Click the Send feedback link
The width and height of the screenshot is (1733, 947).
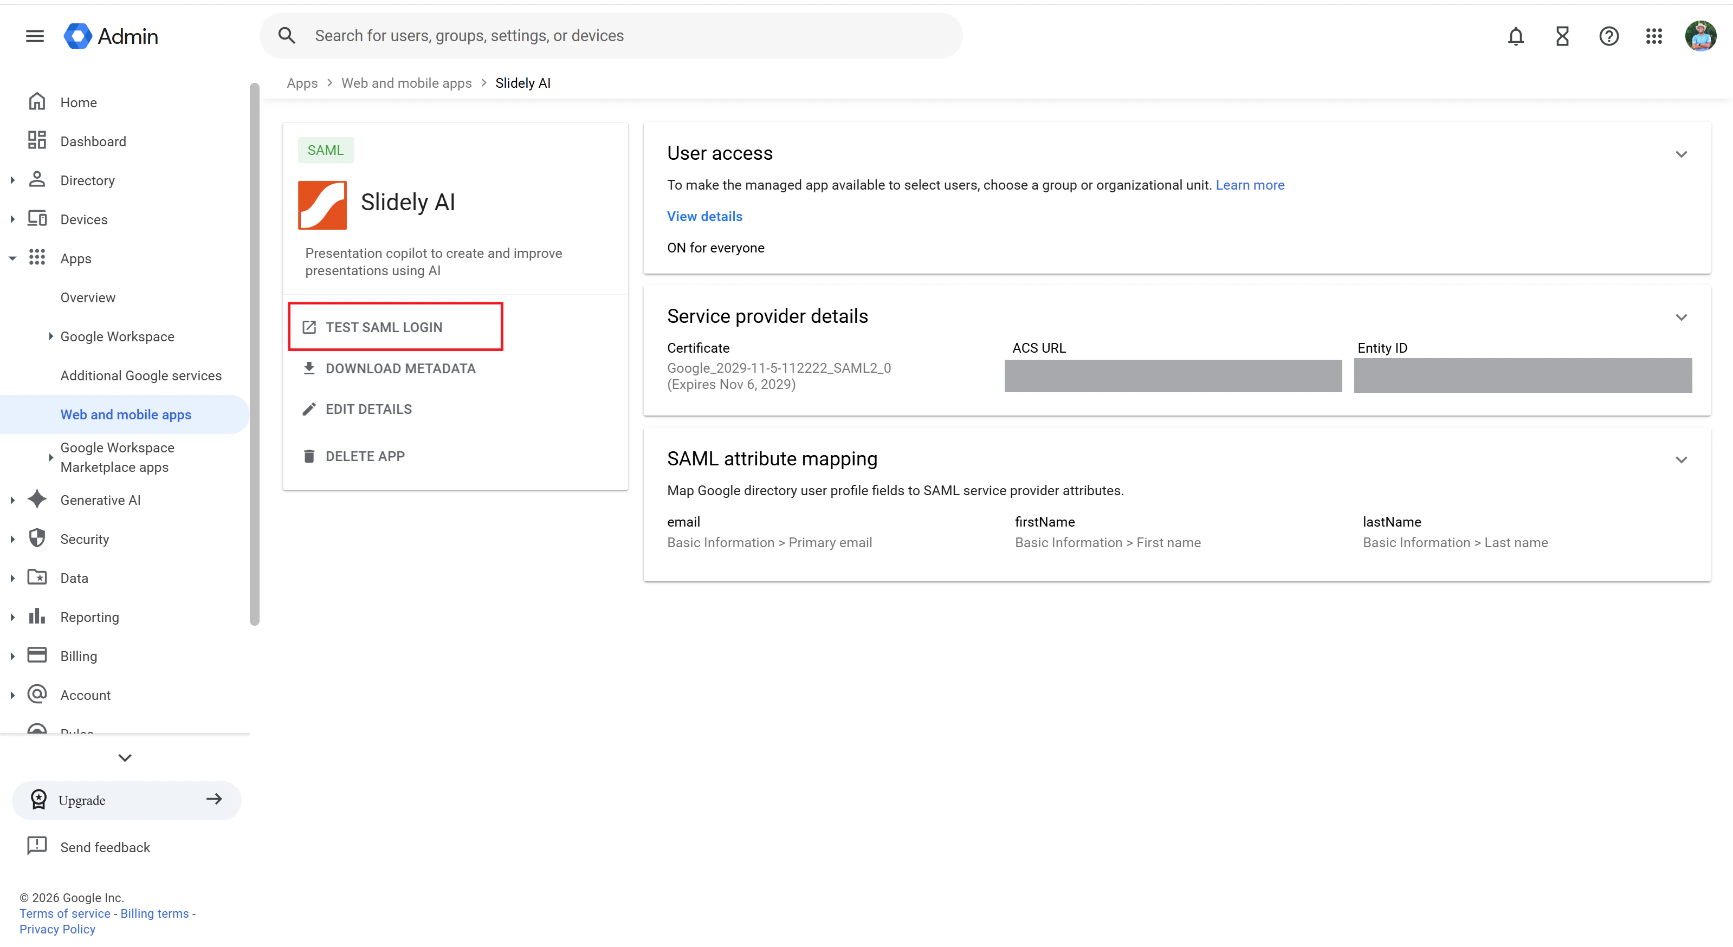tap(105, 847)
